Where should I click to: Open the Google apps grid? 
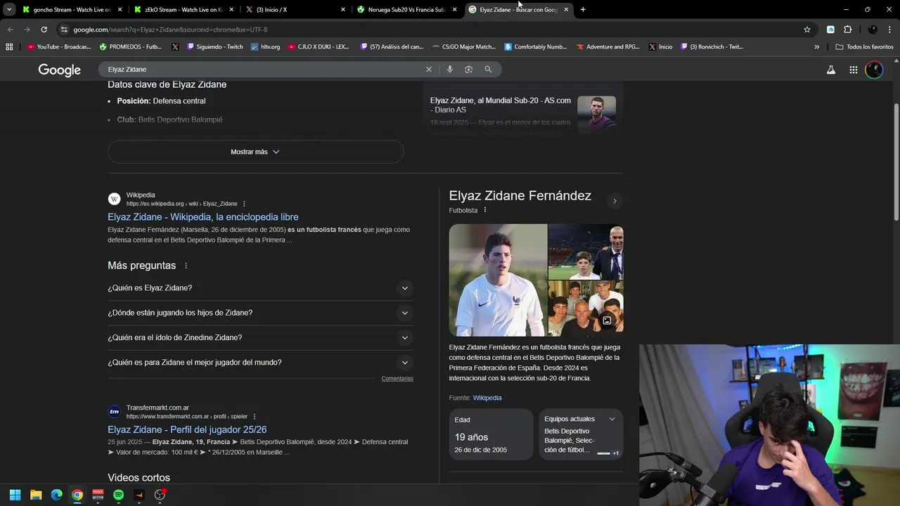point(853,70)
